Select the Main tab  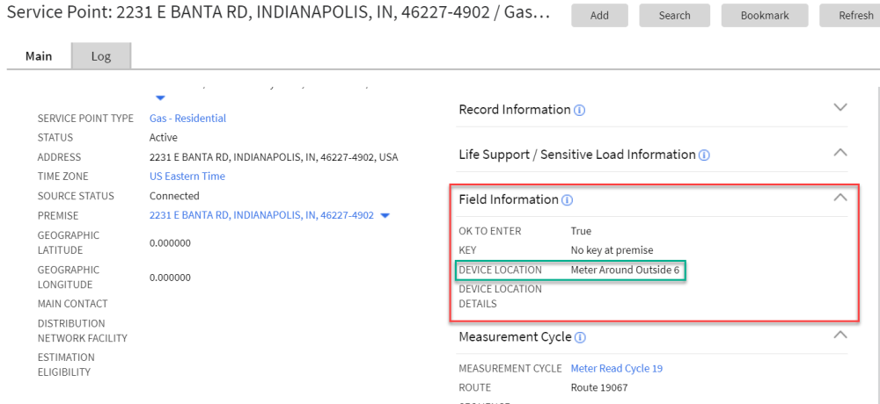click(x=39, y=56)
